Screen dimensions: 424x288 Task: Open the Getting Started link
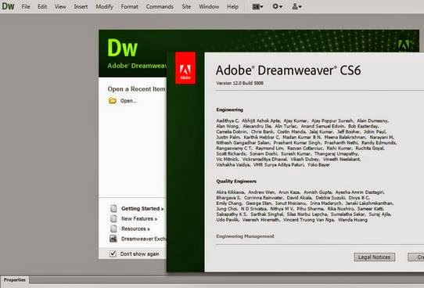tap(142, 208)
